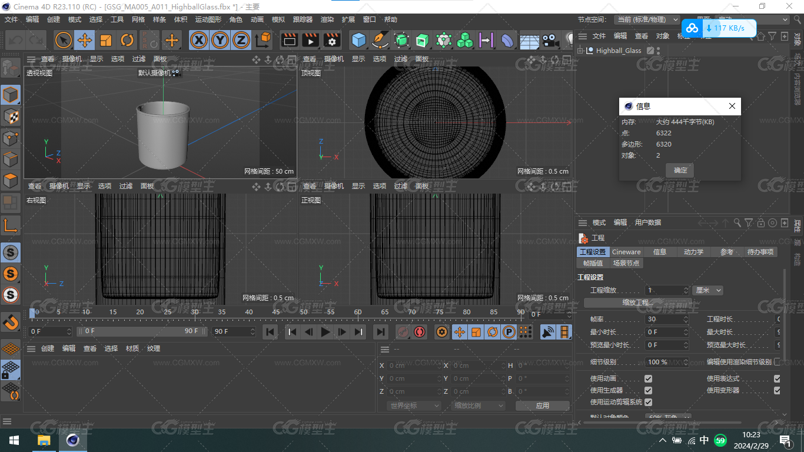Add a Camera object
The height and width of the screenshot is (452, 804).
point(550,40)
